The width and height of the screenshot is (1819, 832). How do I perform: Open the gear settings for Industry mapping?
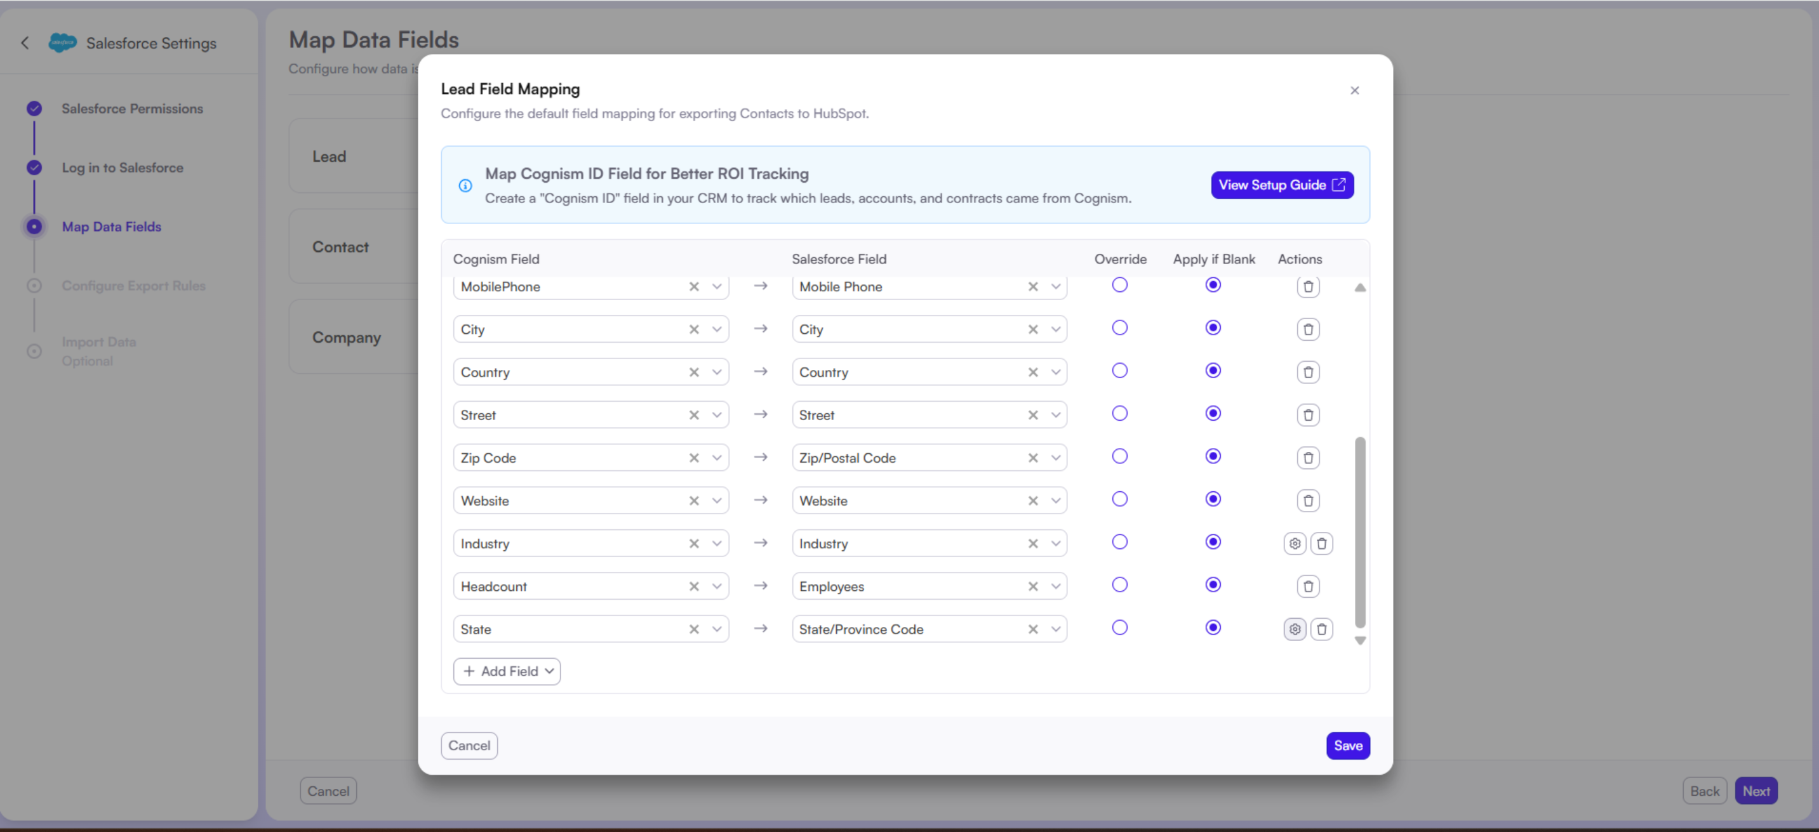click(x=1294, y=543)
